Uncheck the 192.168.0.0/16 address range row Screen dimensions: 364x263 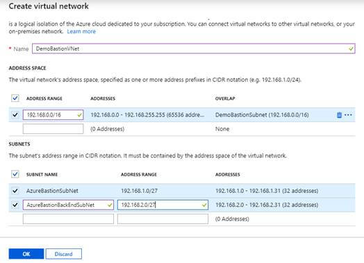[15, 114]
